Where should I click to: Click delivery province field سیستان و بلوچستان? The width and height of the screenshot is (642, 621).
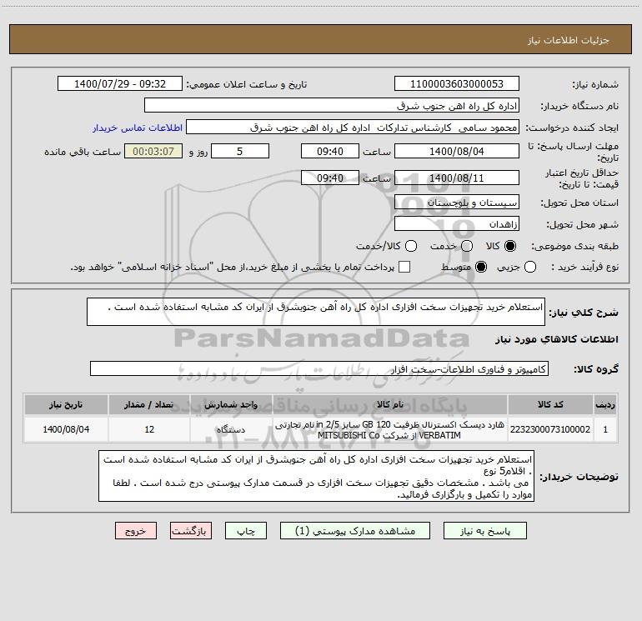(x=457, y=202)
